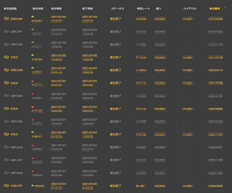Click the sort arrows beside ペイアウト

pos(201,9)
